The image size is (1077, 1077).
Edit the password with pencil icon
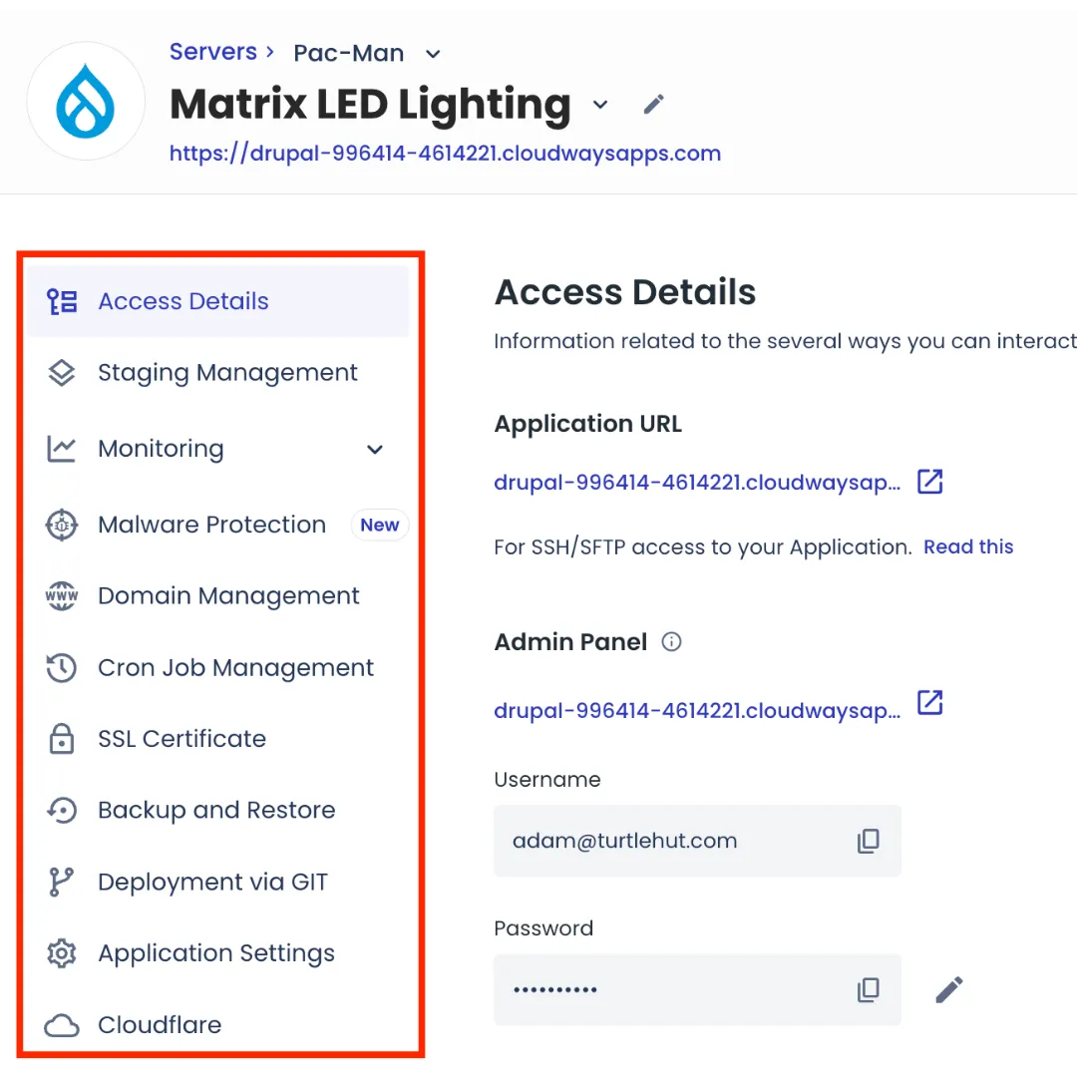click(x=948, y=989)
